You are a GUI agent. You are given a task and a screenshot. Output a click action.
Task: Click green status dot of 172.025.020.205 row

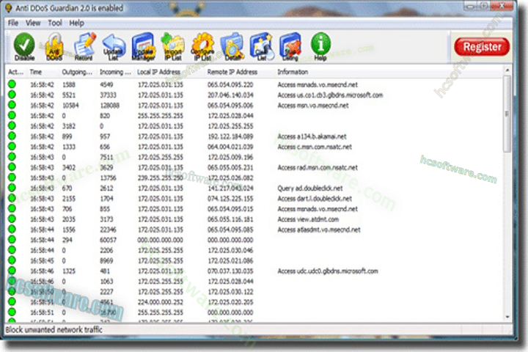point(12,301)
